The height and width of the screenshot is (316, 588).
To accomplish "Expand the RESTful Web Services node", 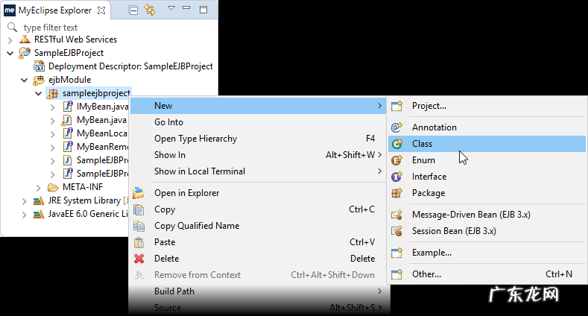I will [x=10, y=39].
